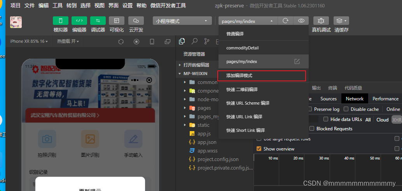Open the source control branch icon

click(207, 41)
